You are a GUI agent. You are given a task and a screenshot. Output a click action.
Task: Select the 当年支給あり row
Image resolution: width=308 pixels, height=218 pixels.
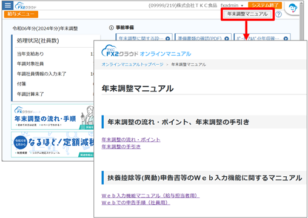(x=55, y=54)
